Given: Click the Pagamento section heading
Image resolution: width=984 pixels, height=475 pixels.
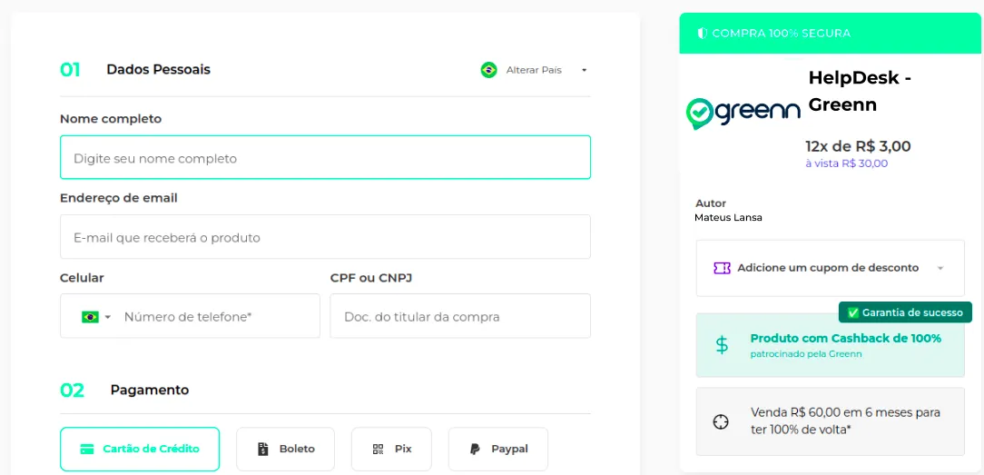Looking at the screenshot, I should coord(150,390).
